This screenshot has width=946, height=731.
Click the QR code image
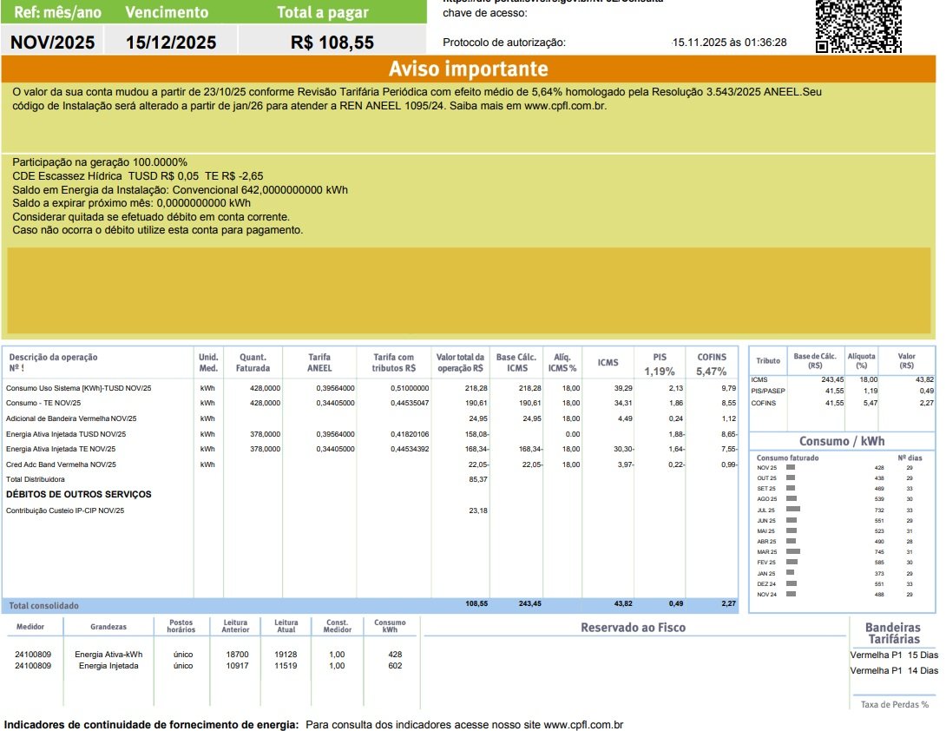(x=858, y=26)
